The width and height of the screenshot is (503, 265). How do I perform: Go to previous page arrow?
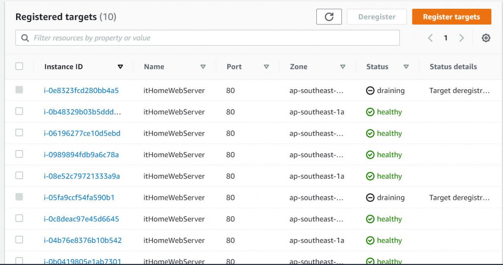(x=430, y=38)
